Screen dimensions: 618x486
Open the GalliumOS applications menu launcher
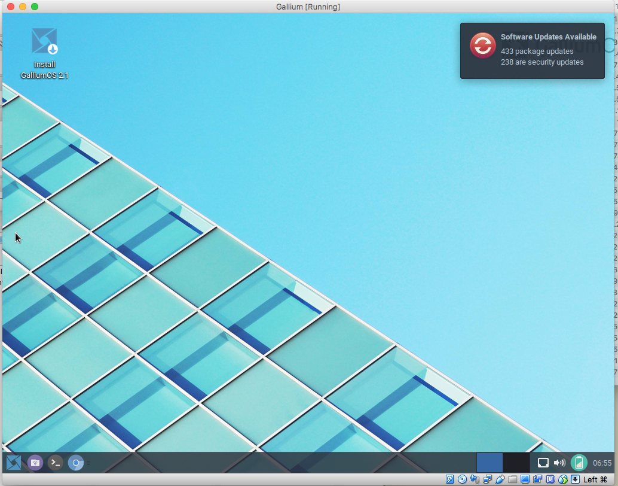click(14, 463)
